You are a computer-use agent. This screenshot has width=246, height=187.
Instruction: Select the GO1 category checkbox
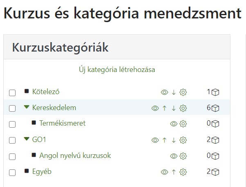tap(12, 140)
